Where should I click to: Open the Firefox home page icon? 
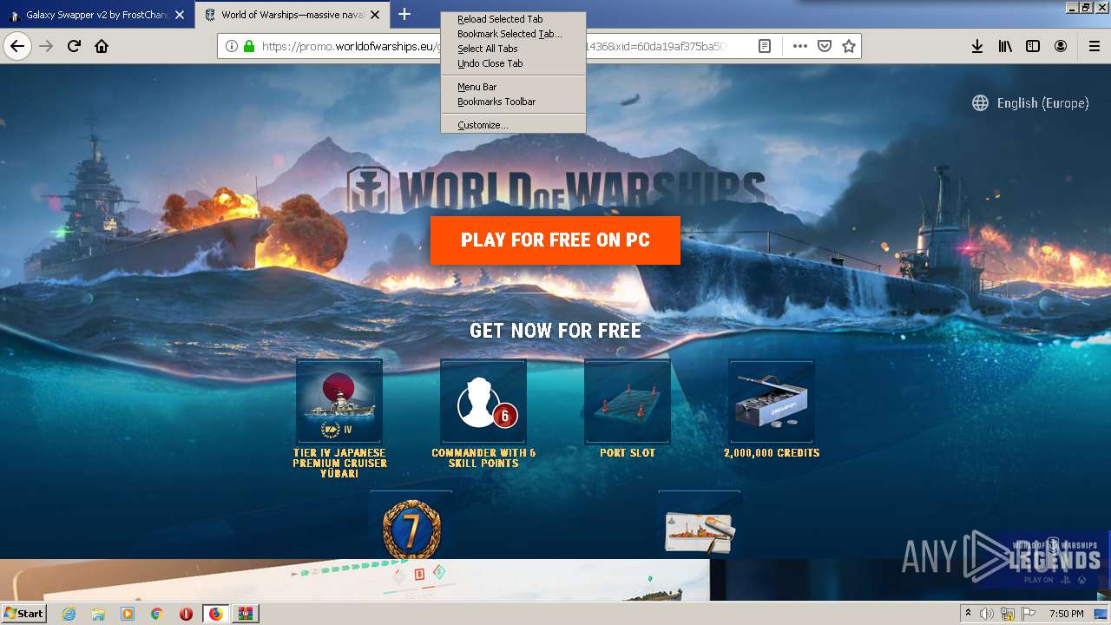(x=102, y=46)
